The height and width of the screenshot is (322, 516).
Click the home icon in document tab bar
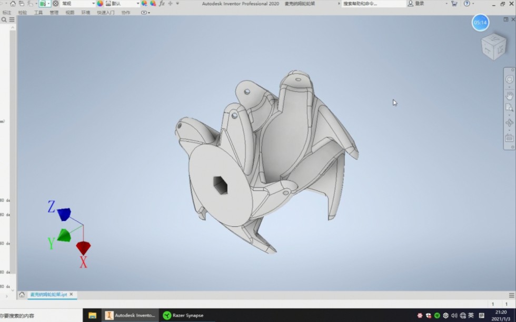pos(22,294)
